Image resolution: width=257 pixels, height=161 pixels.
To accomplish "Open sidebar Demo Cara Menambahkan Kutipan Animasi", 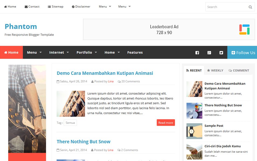I will click(x=225, y=86).
